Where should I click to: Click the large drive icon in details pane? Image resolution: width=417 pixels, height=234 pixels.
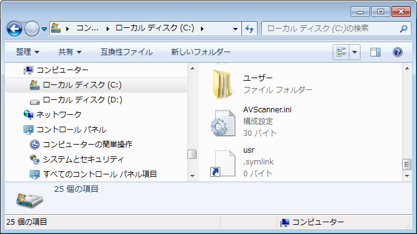pos(30,200)
